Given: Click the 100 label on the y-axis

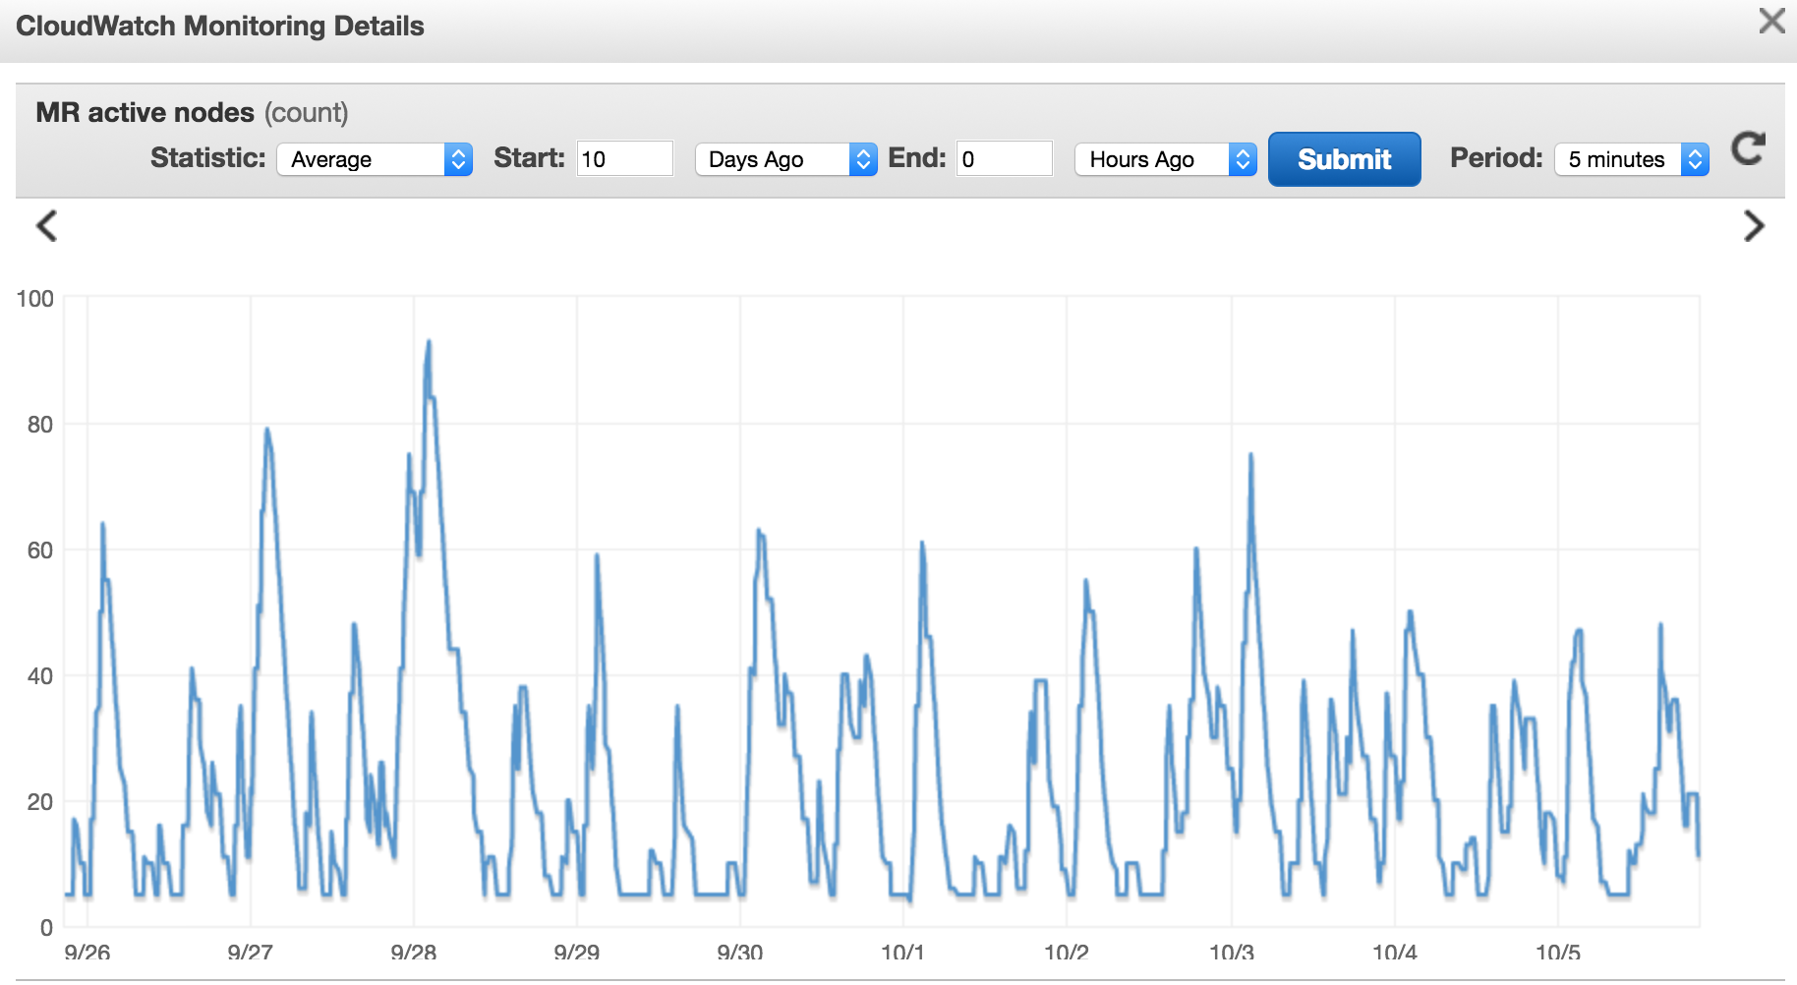Looking at the screenshot, I should coord(35,299).
